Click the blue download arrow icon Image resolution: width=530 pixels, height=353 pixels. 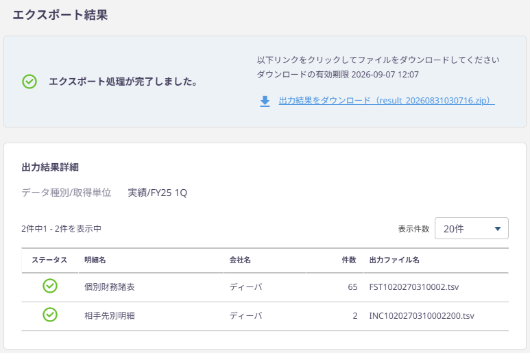[265, 101]
